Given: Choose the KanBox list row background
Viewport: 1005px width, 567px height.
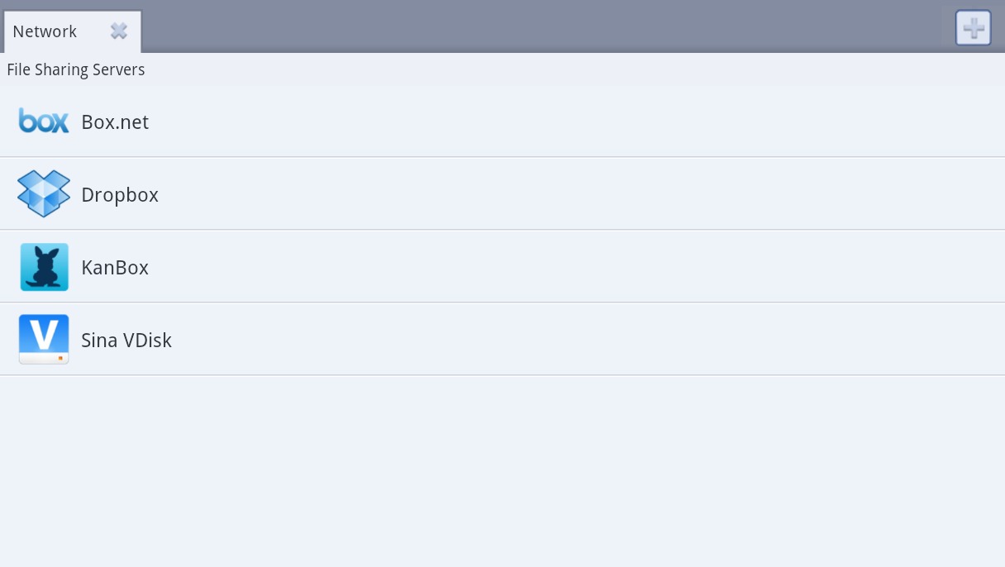Looking at the screenshot, I should (579, 266).
